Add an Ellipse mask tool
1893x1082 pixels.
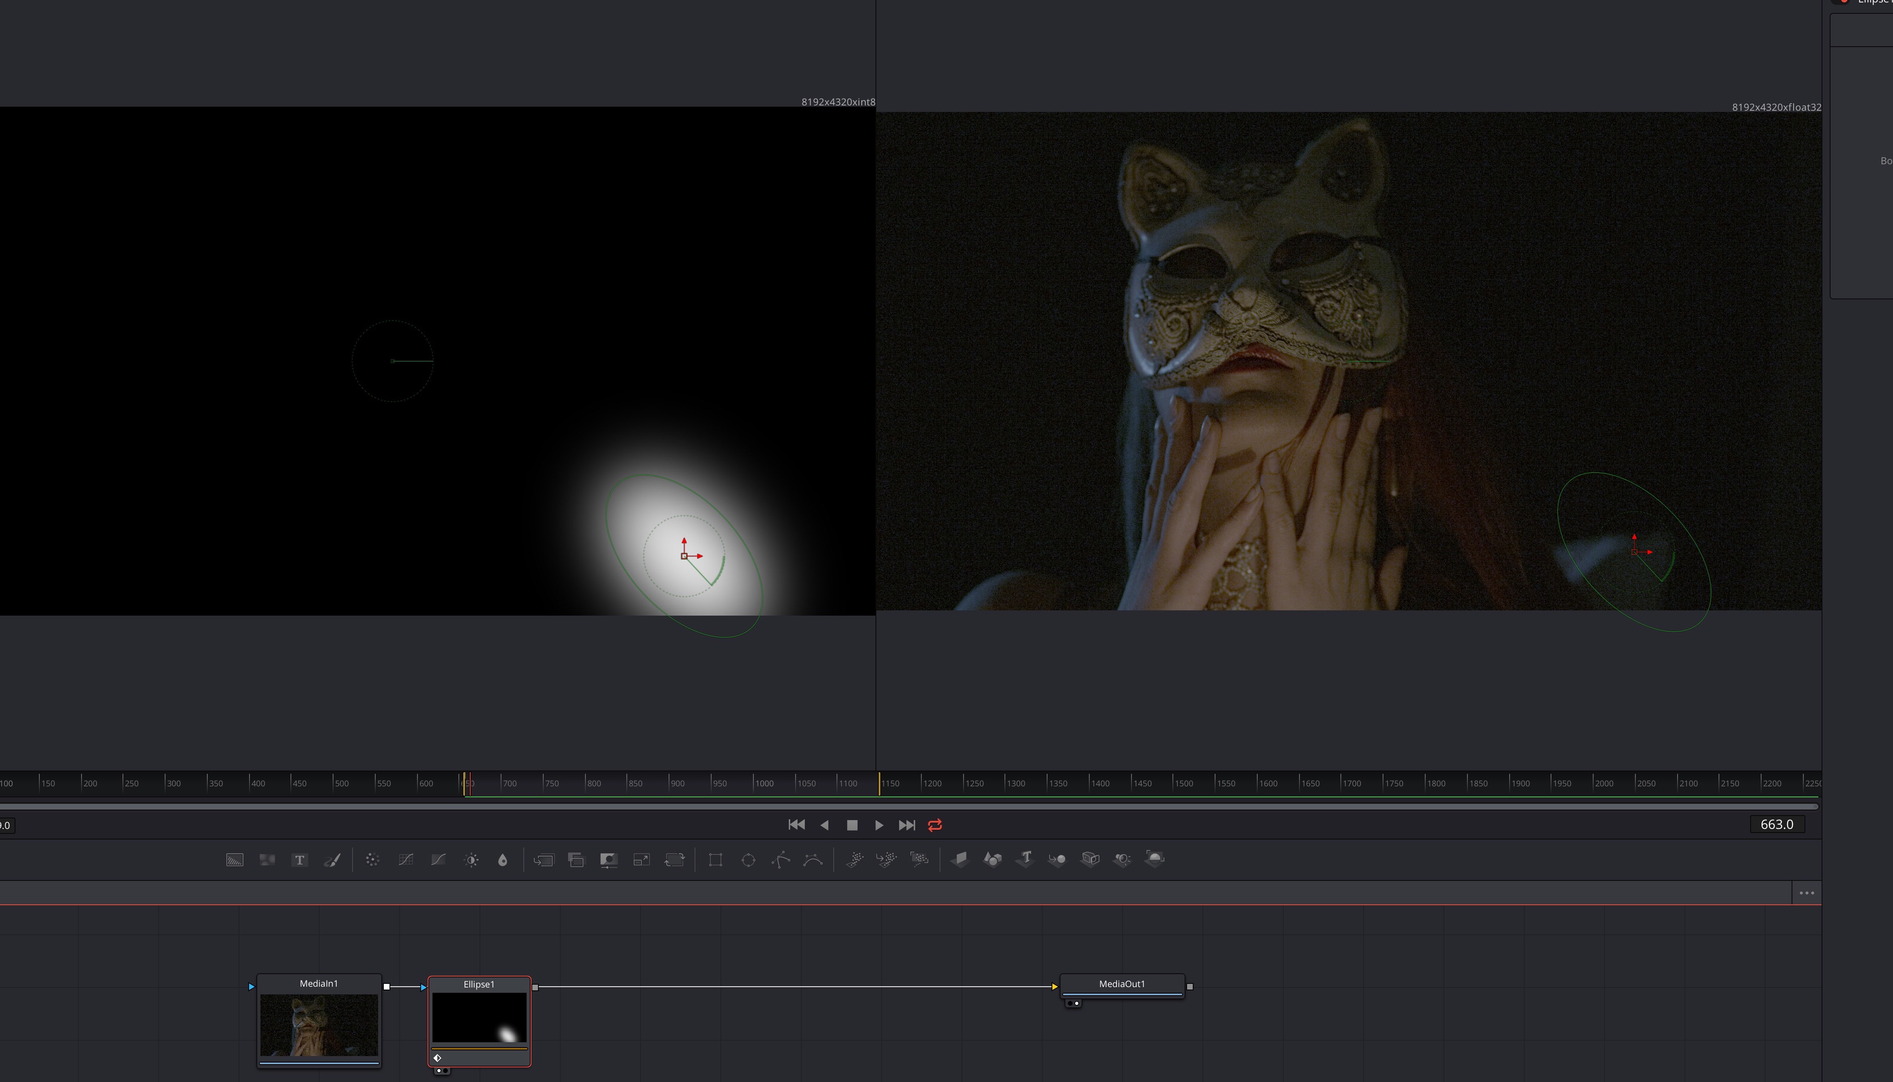(x=749, y=860)
